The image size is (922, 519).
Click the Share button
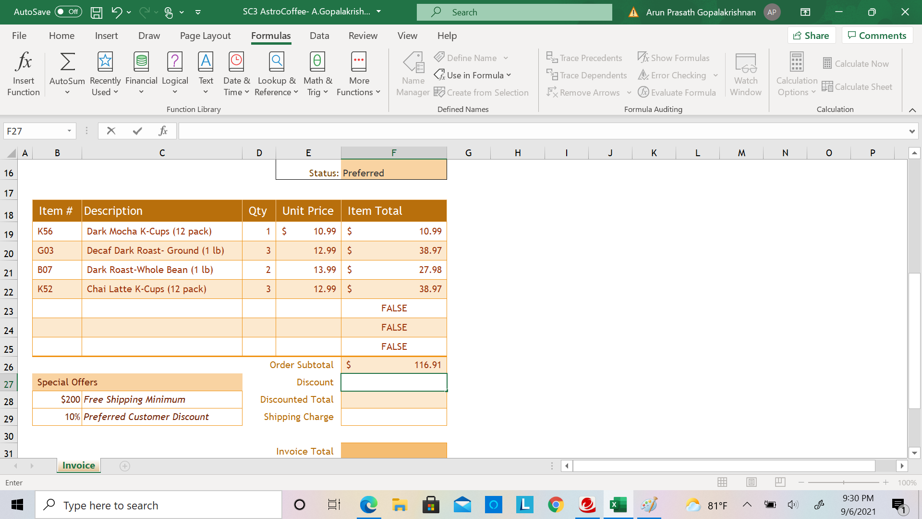pyautogui.click(x=811, y=35)
